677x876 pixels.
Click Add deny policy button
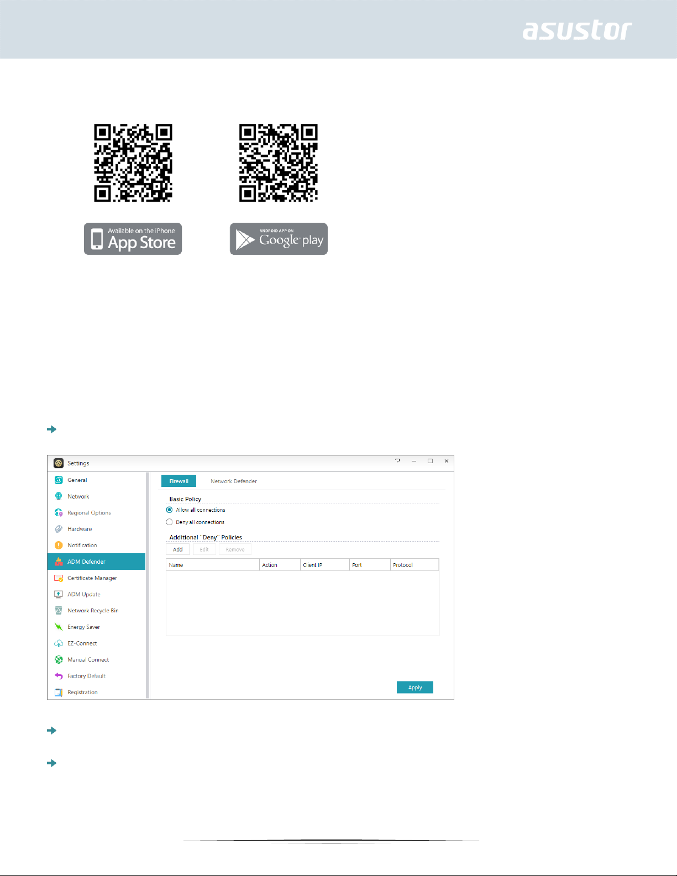[x=178, y=549]
